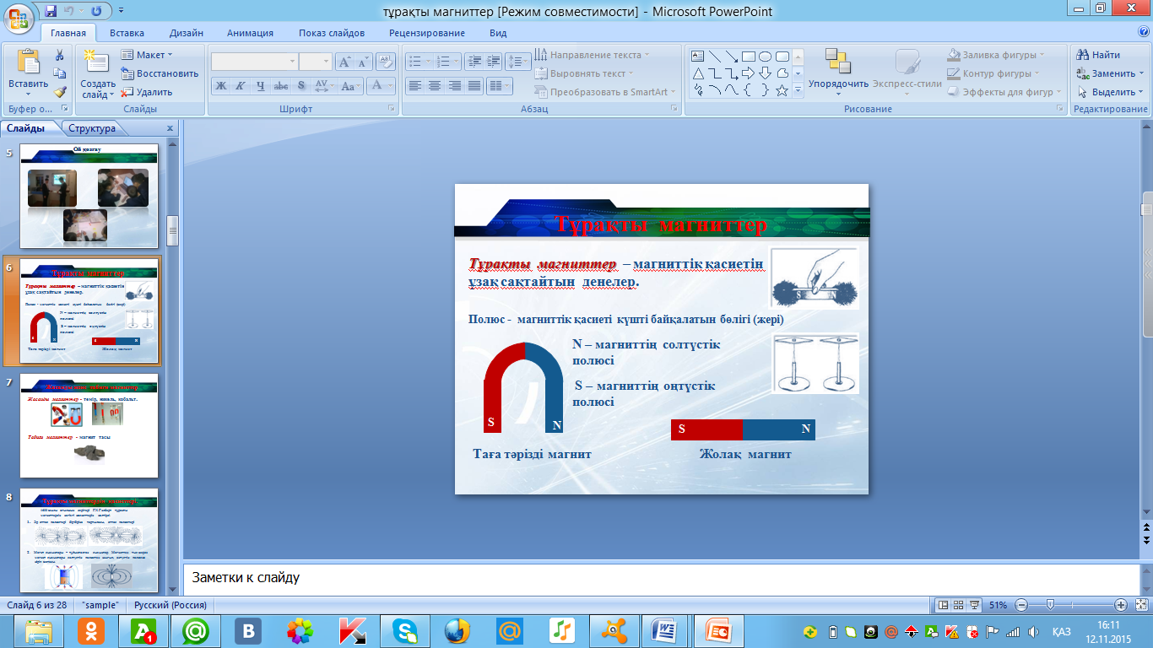
Task: Click the Cut scissors icon
Action: pos(60,55)
